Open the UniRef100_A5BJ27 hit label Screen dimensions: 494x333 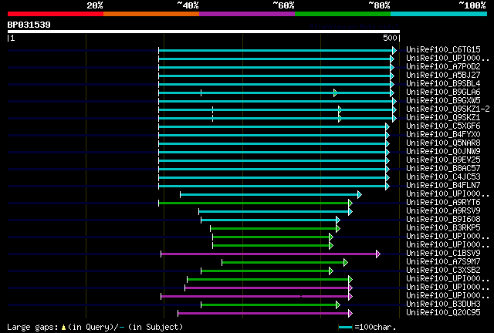(443, 75)
